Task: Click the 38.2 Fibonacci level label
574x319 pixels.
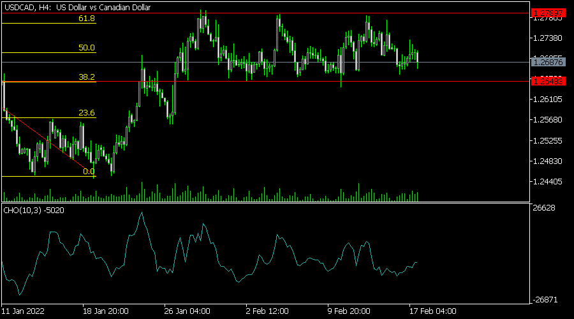Action: [x=86, y=77]
